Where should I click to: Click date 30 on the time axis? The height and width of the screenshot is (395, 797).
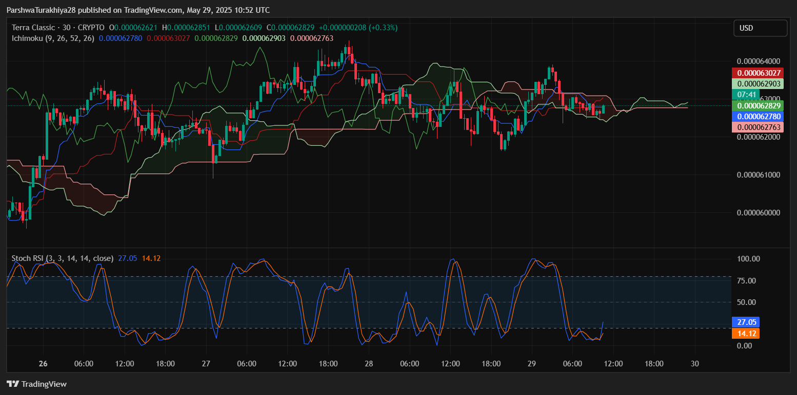(695, 364)
